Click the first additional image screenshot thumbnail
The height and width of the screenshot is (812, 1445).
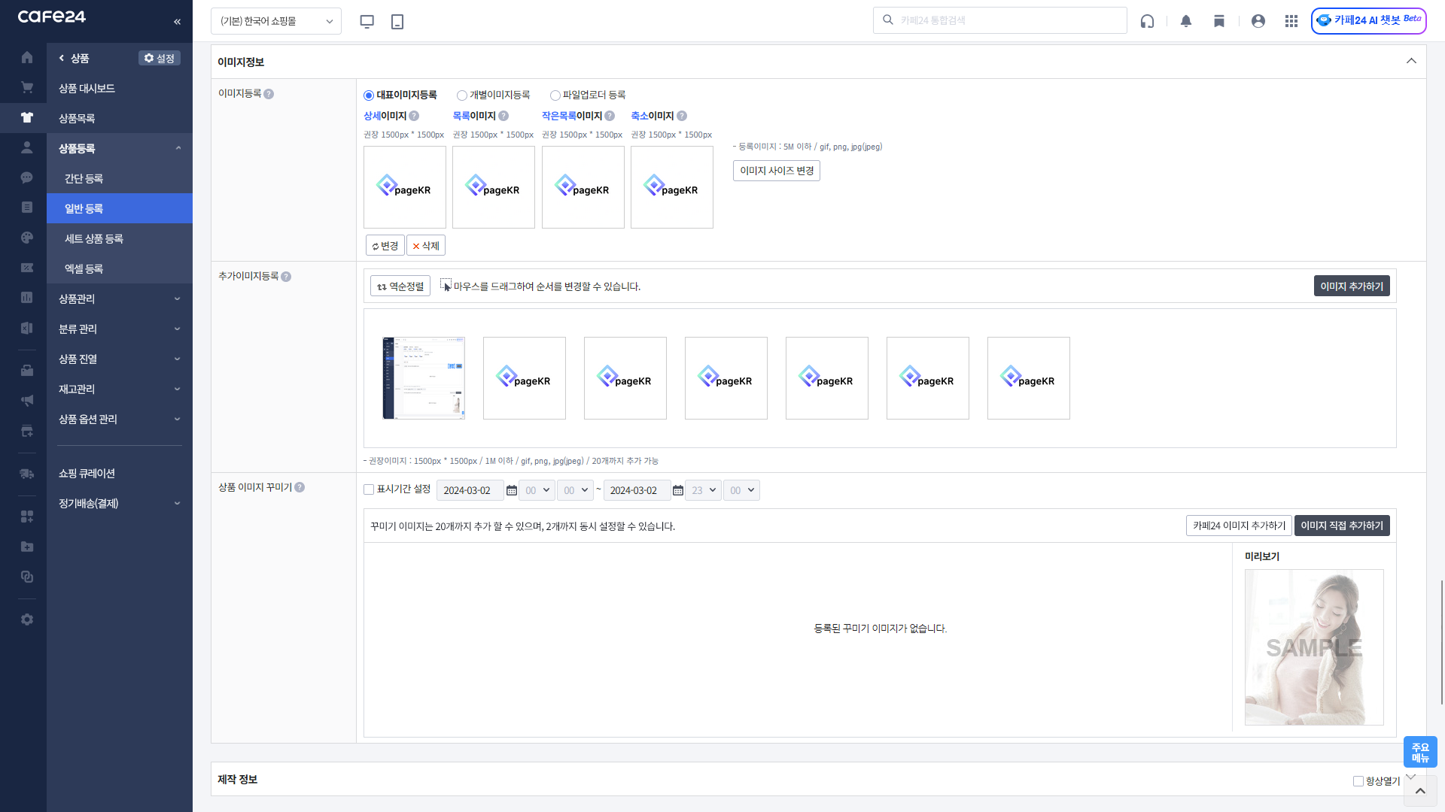tap(424, 377)
